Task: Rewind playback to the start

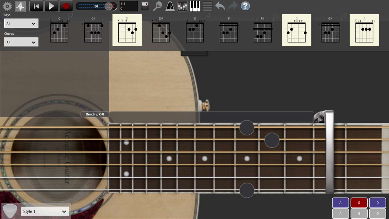Action: pyautogui.click(x=36, y=6)
